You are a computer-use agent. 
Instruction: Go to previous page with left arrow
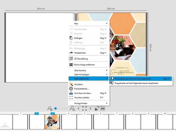[78, 108]
